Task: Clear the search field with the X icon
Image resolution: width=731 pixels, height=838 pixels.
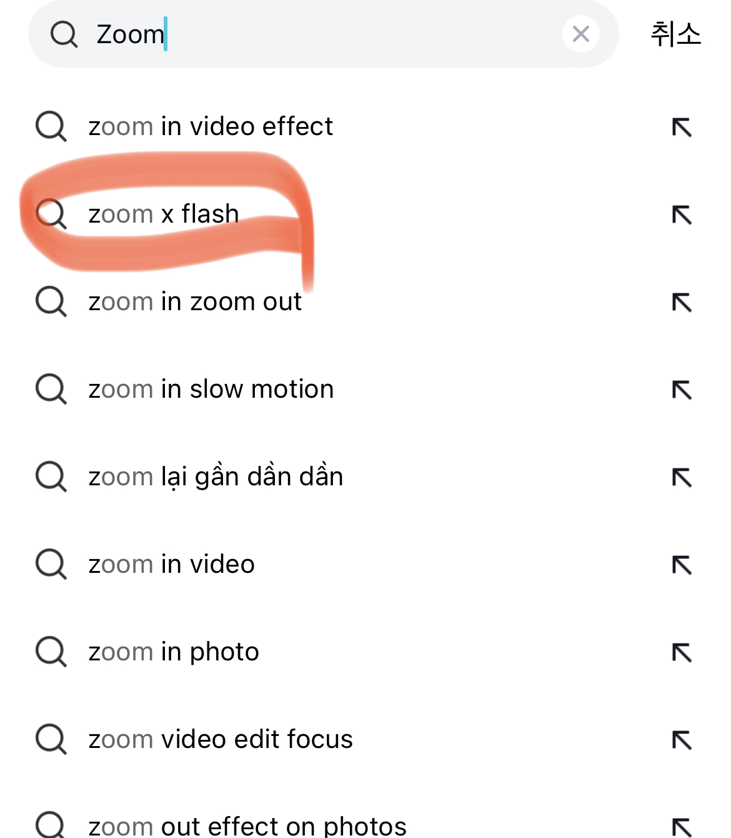Action: coord(580,34)
